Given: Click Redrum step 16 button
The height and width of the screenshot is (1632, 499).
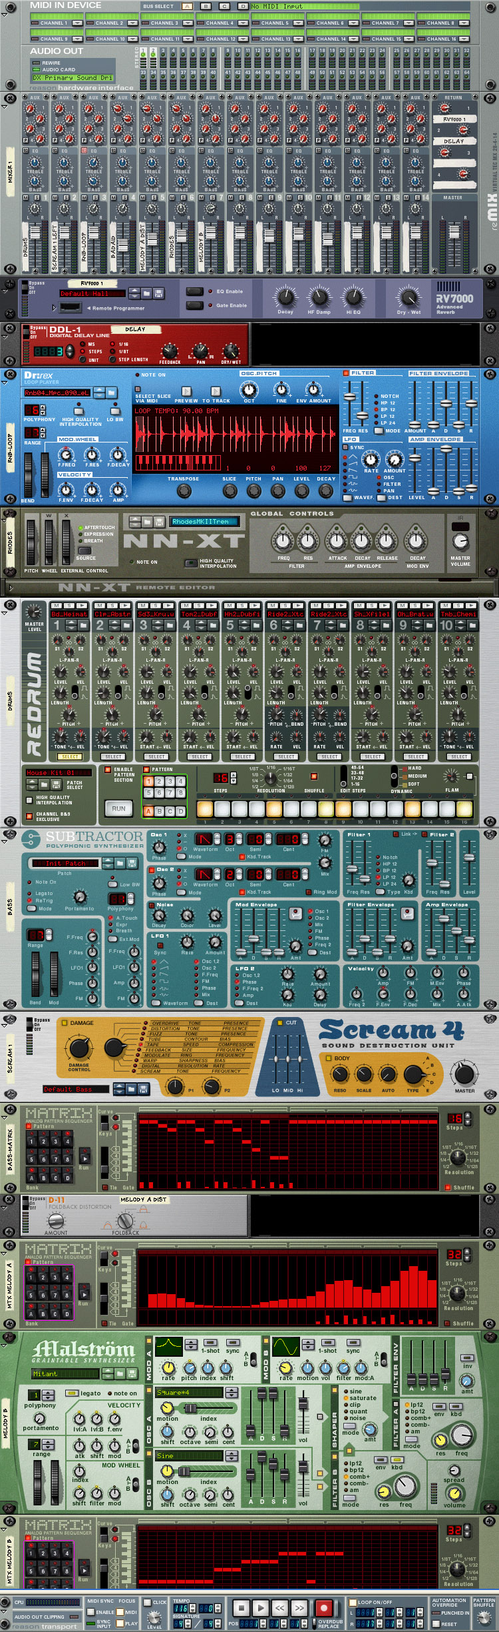Looking at the screenshot, I should 464,808.
